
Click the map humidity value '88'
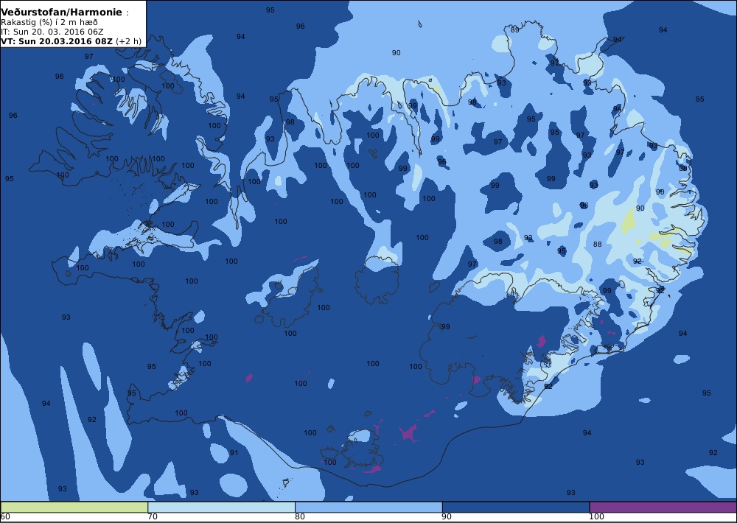(598, 245)
